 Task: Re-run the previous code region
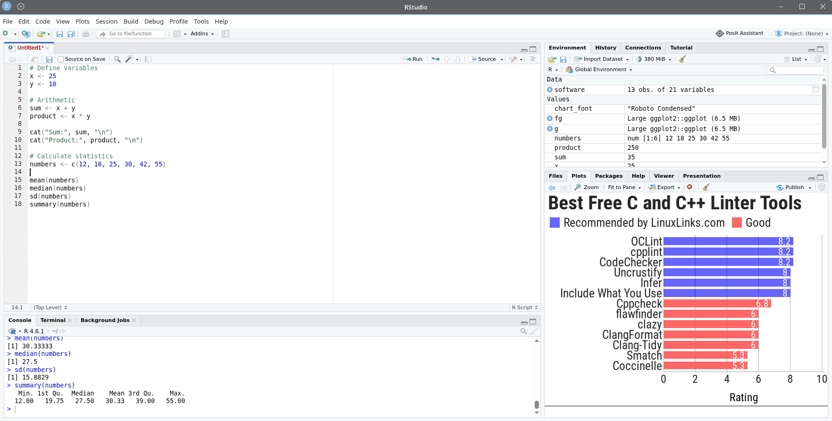click(436, 59)
